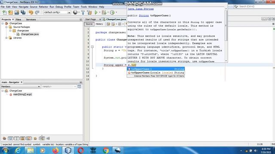Switch to the Files tab
The width and height of the screenshot is (275, 154).
pos(18,20)
